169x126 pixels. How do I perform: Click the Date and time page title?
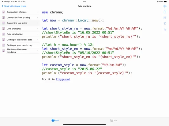(x=85, y=6)
